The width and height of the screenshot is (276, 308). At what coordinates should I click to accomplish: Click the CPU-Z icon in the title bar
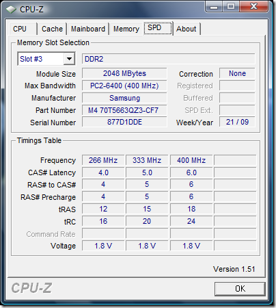(11, 10)
